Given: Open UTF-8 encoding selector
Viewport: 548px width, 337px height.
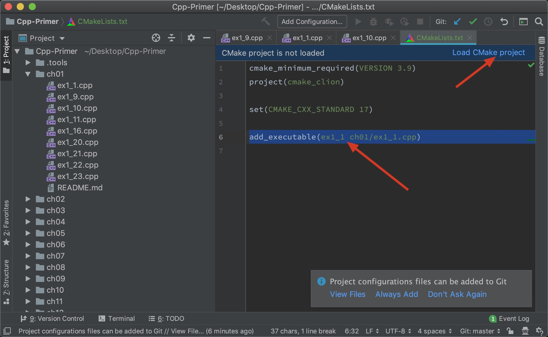Looking at the screenshot, I should coord(398,331).
